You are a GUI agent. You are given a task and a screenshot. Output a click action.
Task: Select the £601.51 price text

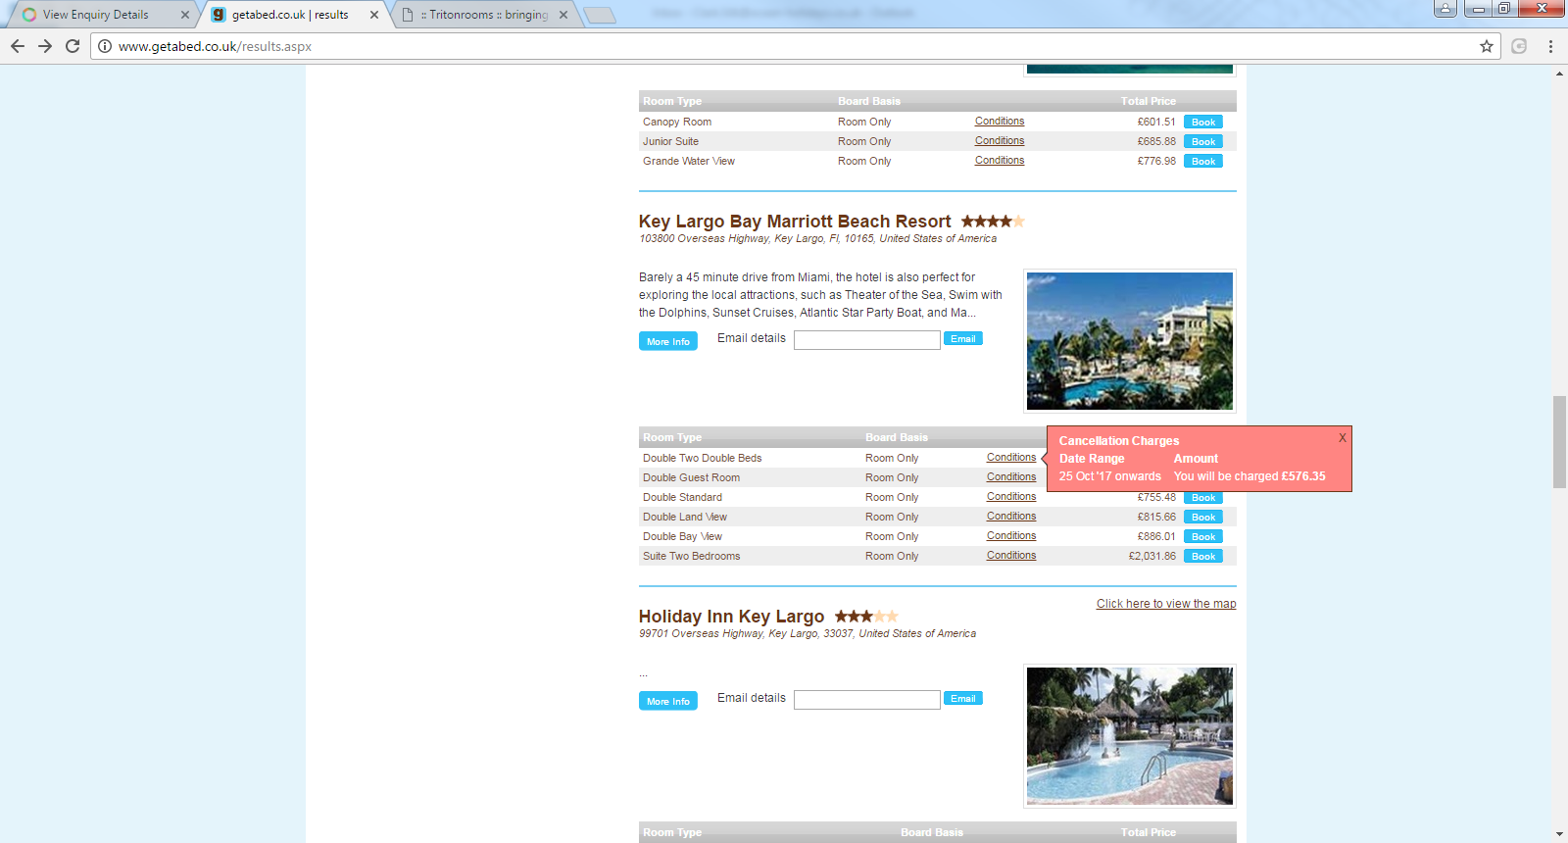[x=1156, y=122]
